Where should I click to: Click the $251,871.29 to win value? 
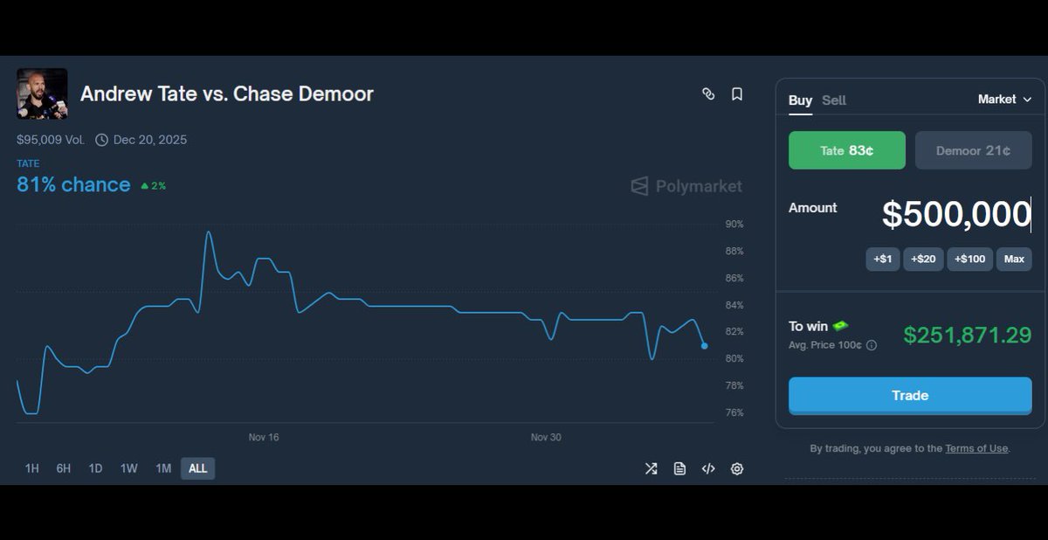[x=968, y=335]
